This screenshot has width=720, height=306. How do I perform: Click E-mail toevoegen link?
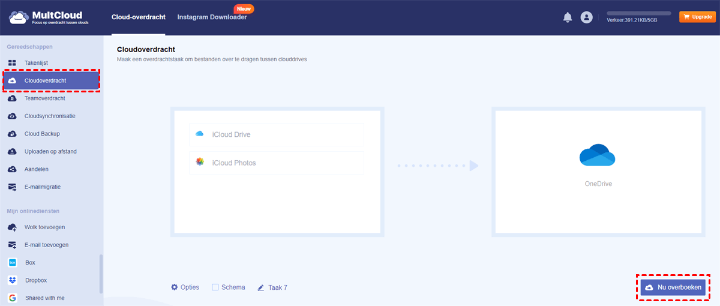pos(46,245)
